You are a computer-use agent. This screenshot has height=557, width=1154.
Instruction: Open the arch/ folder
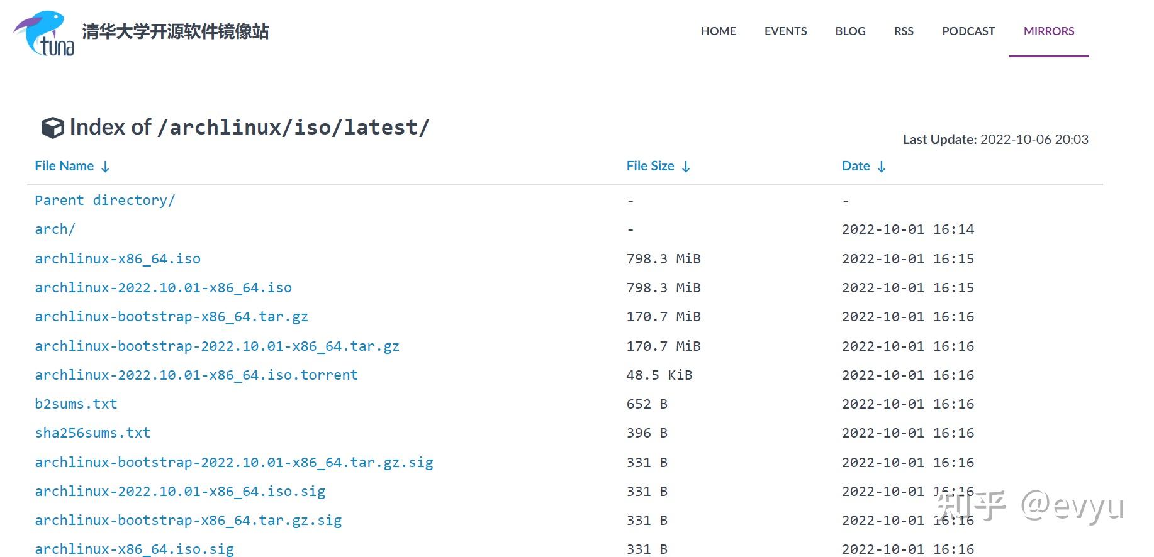tap(55, 229)
